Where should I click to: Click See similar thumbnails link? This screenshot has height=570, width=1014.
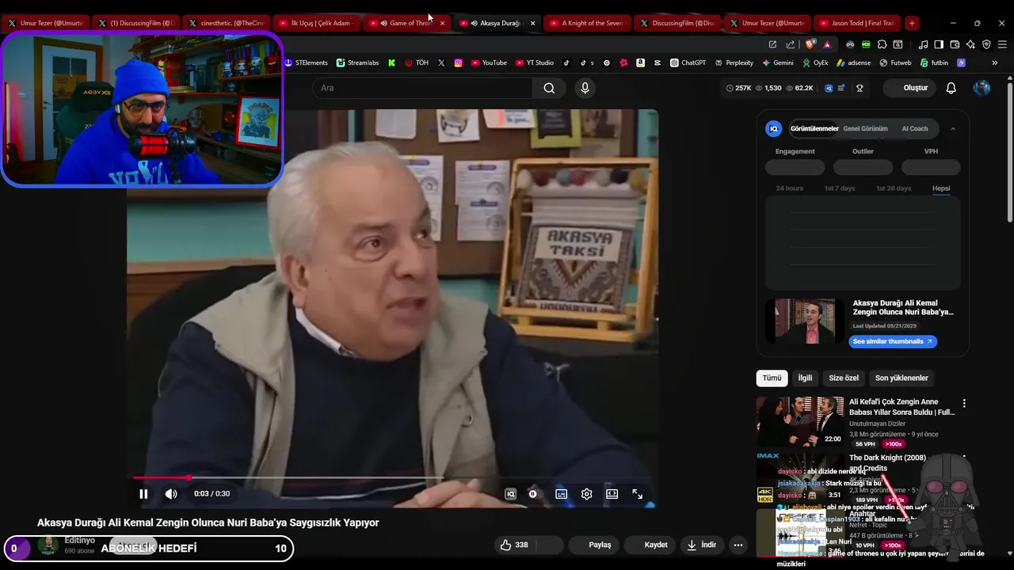click(893, 341)
